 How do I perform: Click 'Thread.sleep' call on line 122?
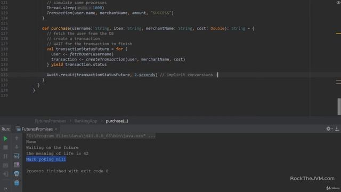click(60, 8)
